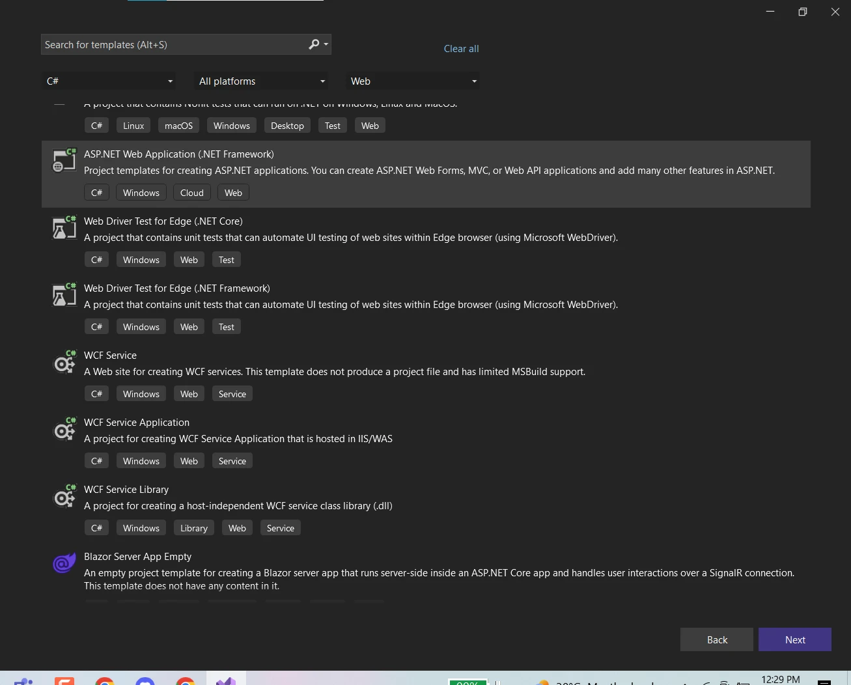Expand the search box history arrow
This screenshot has height=685, width=851.
326,44
